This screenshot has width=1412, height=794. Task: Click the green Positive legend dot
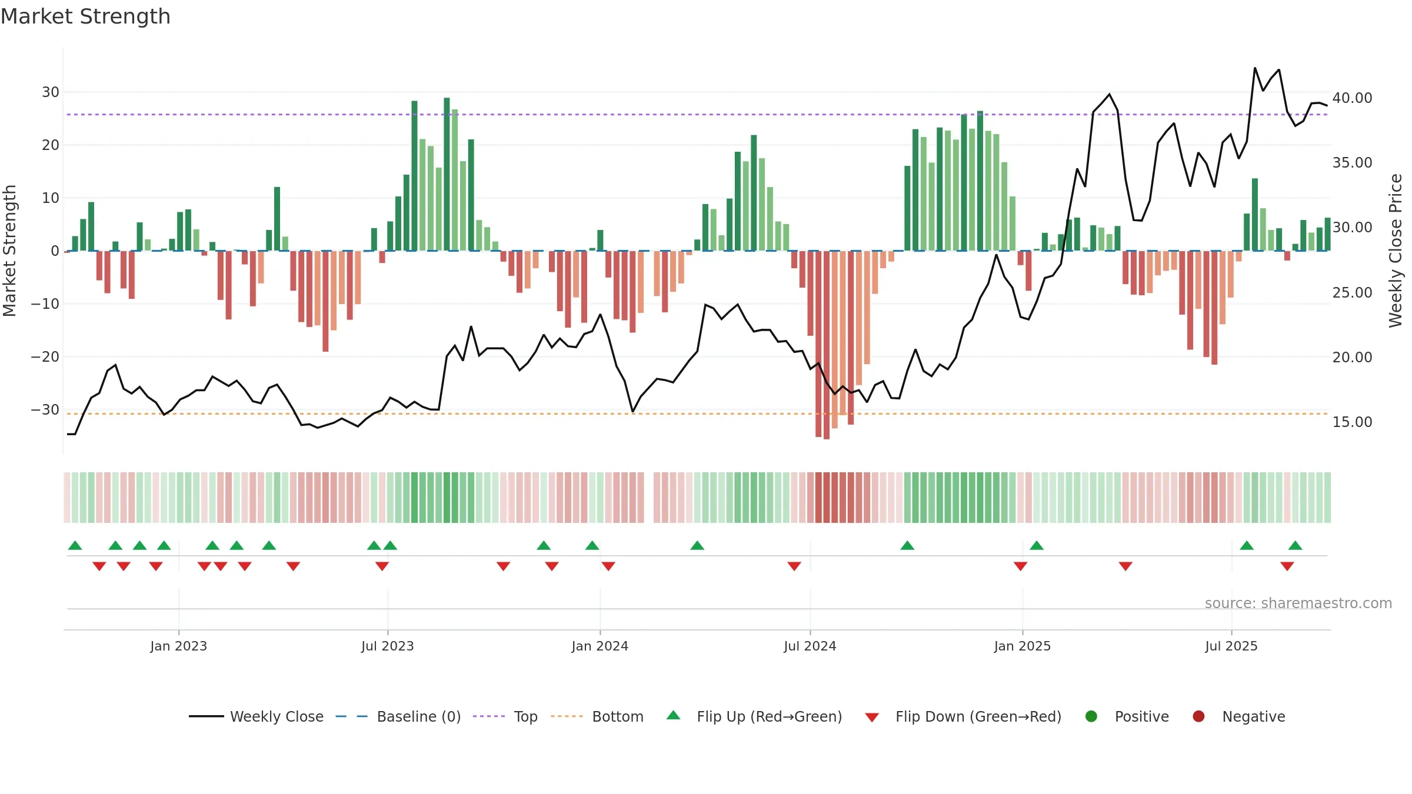pos(1091,716)
